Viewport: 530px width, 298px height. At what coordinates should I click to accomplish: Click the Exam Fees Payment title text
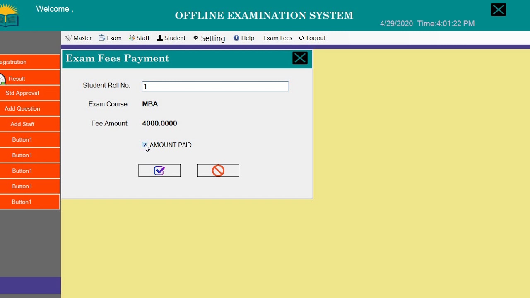[118, 58]
